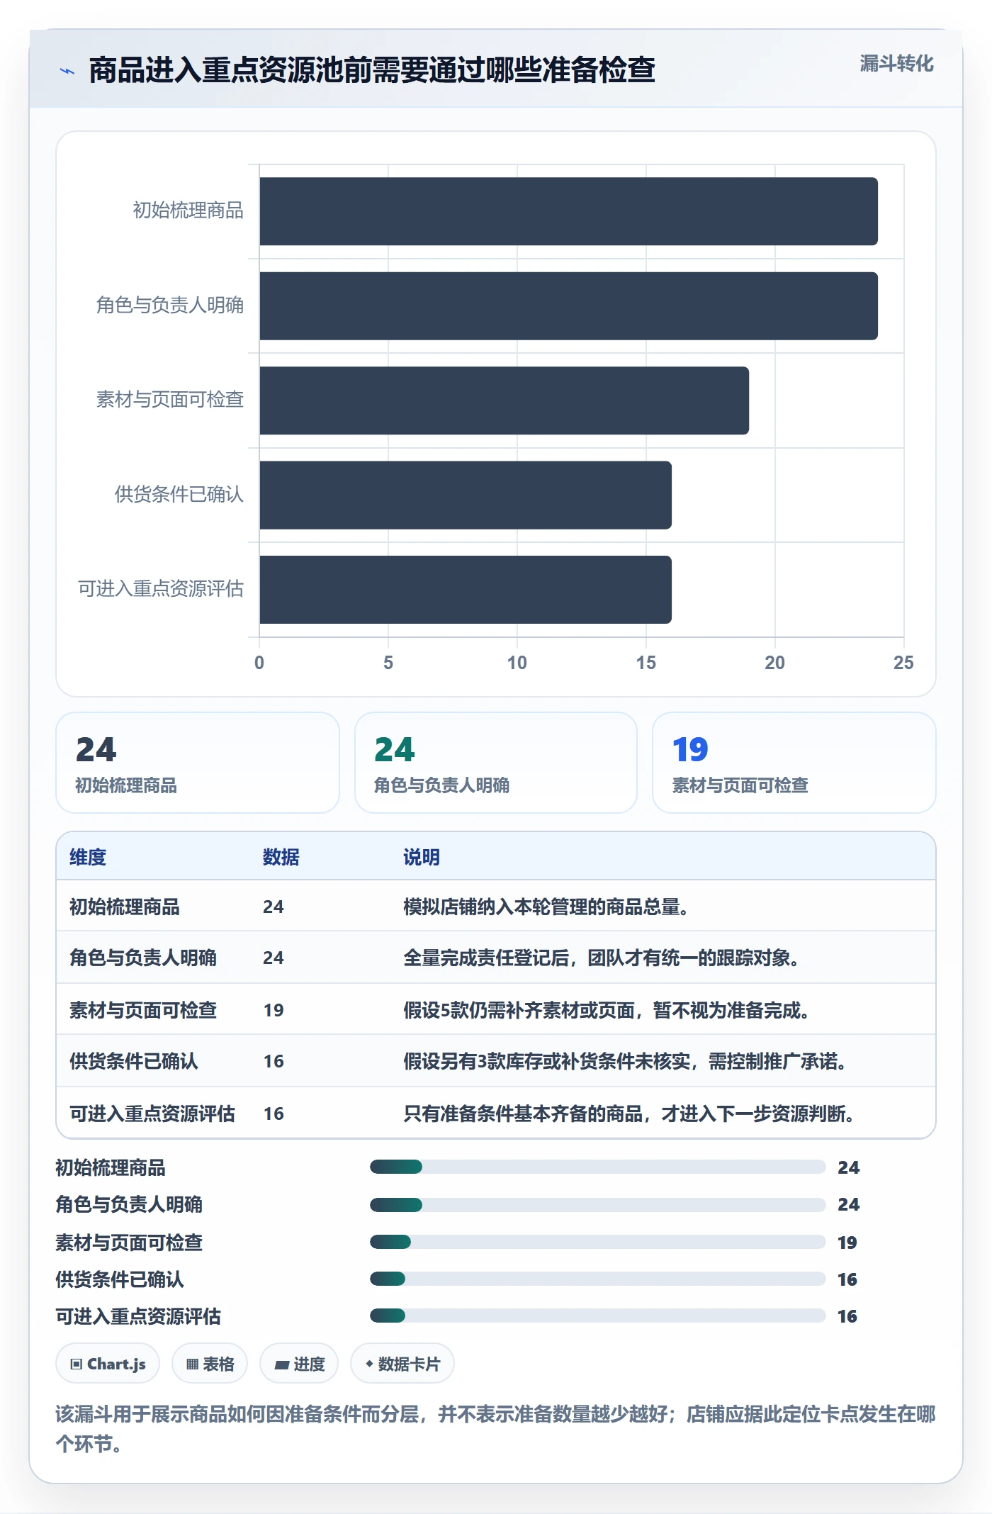Image resolution: width=992 pixels, height=1514 pixels.
Task: Click the 漏斗转化 tag in header
Action: coord(896,64)
